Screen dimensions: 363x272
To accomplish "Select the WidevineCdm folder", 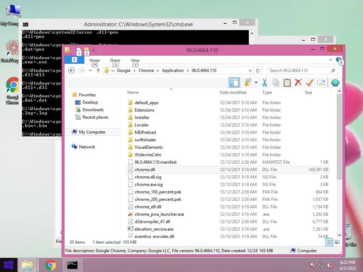I will pos(148,154).
